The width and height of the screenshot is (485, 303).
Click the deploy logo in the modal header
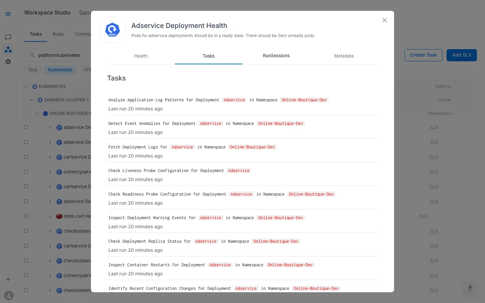coord(112,30)
